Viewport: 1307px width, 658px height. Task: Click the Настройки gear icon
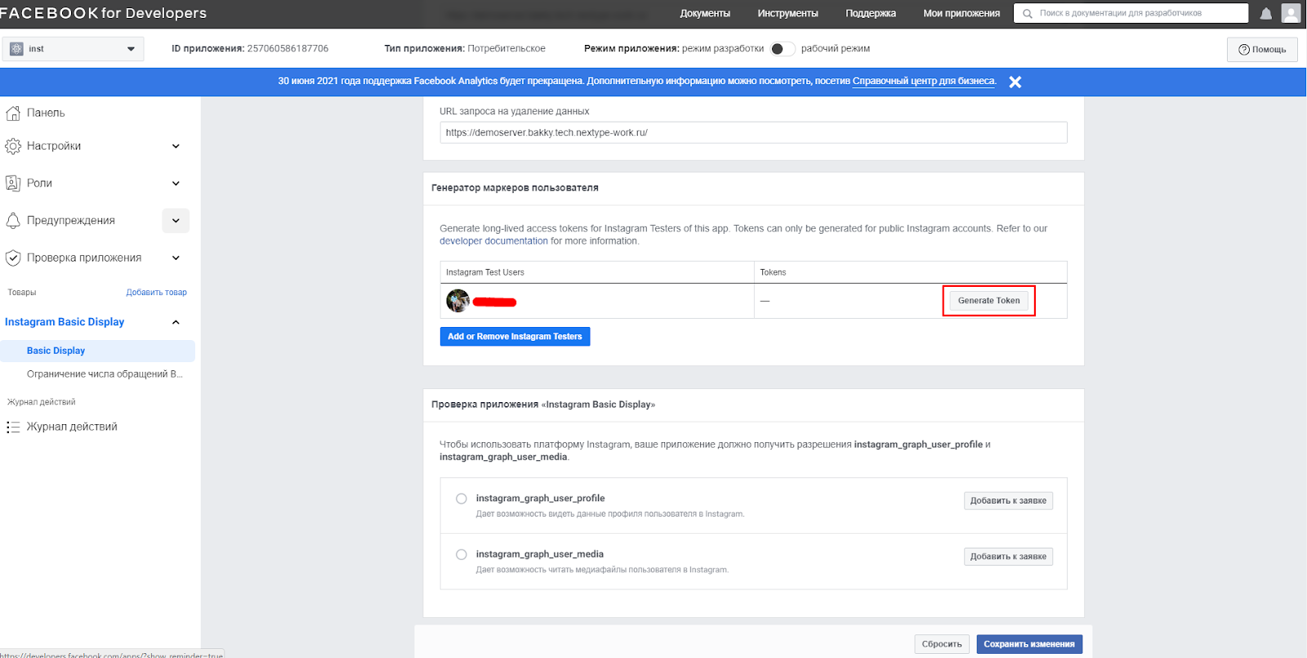click(13, 146)
